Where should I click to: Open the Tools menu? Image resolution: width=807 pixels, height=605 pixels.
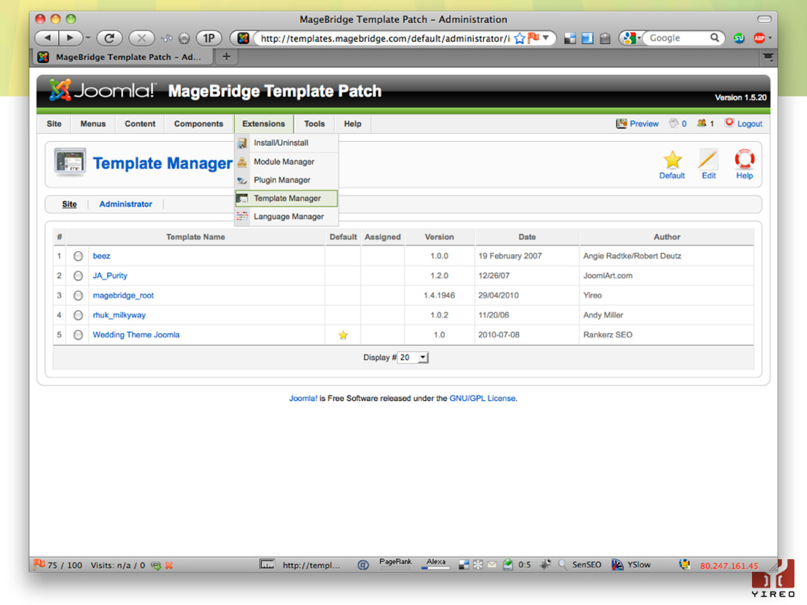[x=314, y=124]
